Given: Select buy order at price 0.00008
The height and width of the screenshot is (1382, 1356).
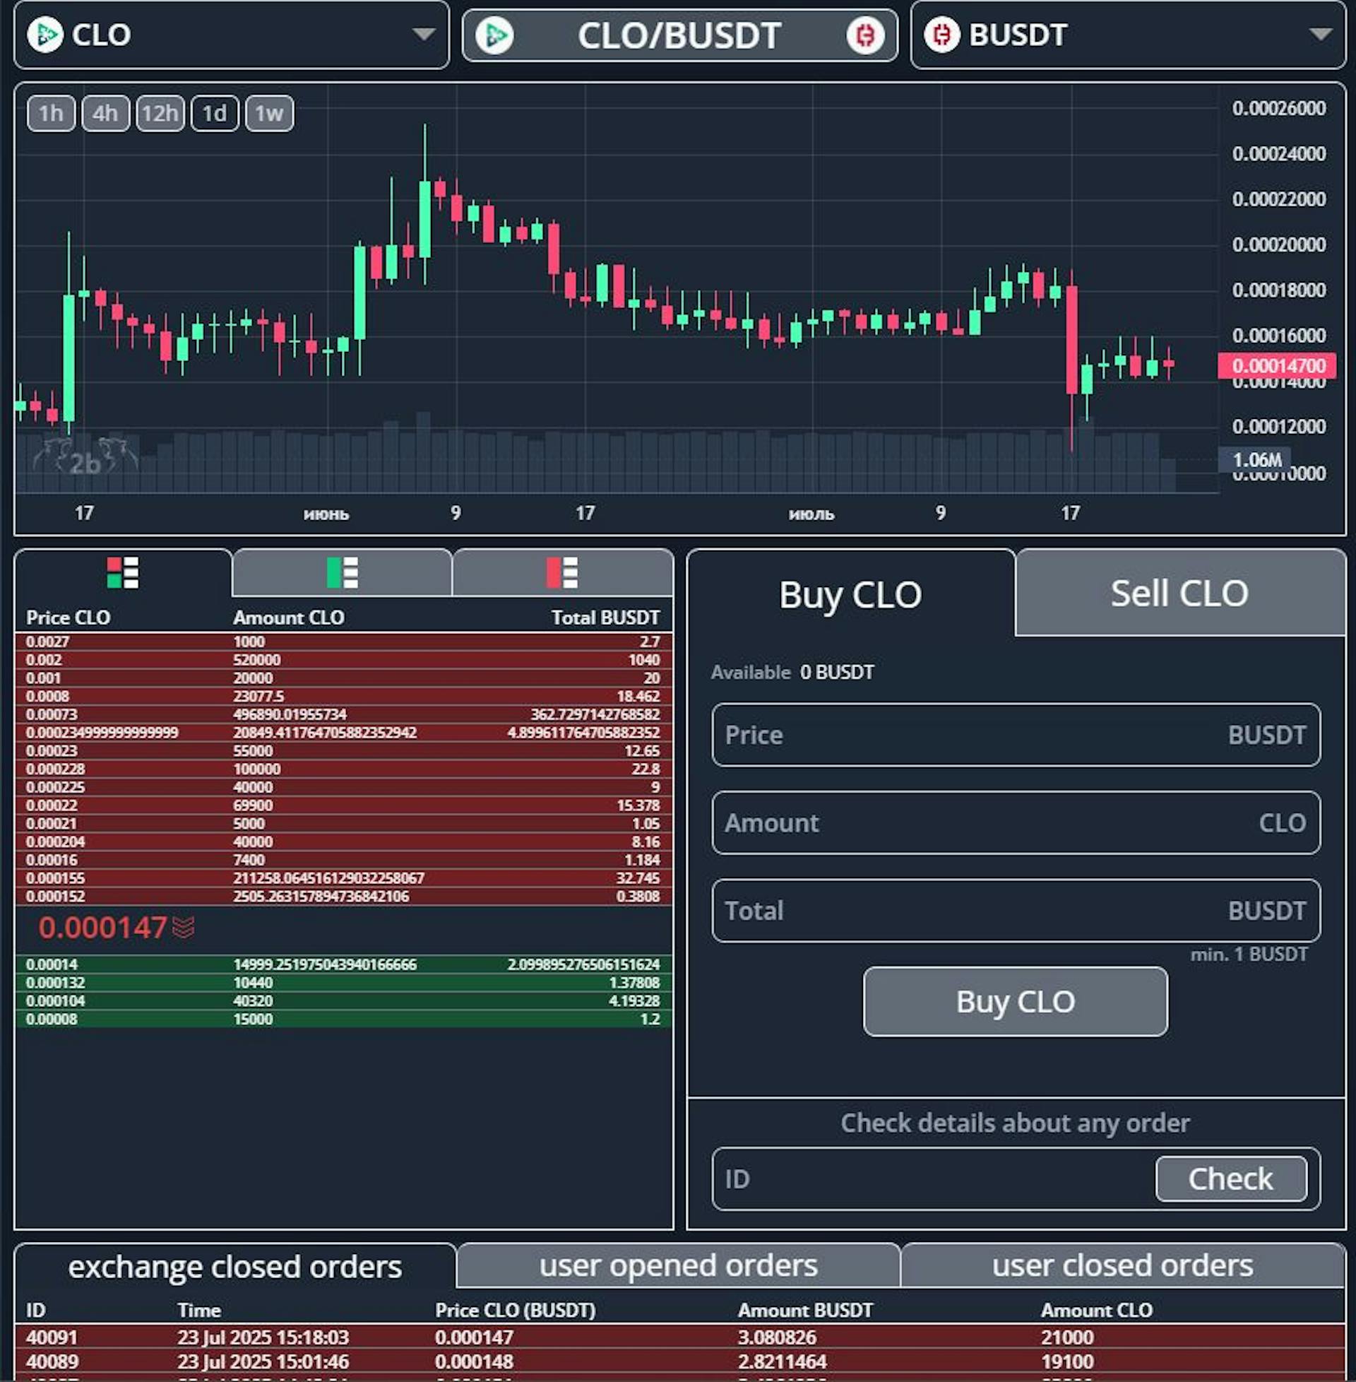Looking at the screenshot, I should [x=343, y=1019].
